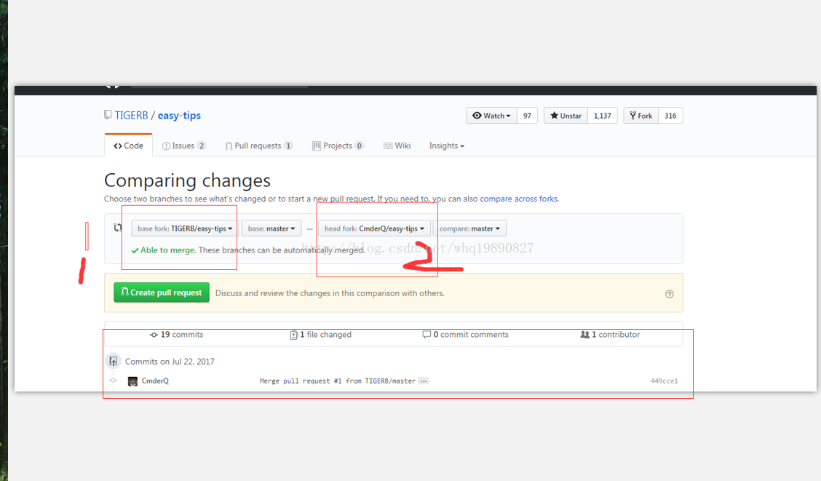Click the compare arrows icon beside base fork
Viewport: 821px width, 481px height.
tap(118, 228)
